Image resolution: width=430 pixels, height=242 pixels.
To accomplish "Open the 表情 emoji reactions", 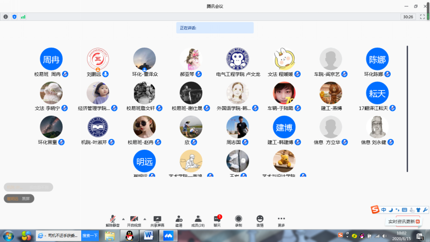I will pos(260,221).
